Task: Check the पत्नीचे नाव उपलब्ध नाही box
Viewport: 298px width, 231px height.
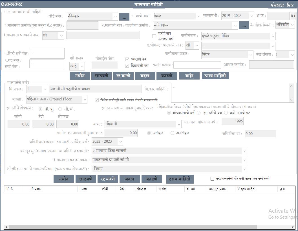Action: pos(154,36)
